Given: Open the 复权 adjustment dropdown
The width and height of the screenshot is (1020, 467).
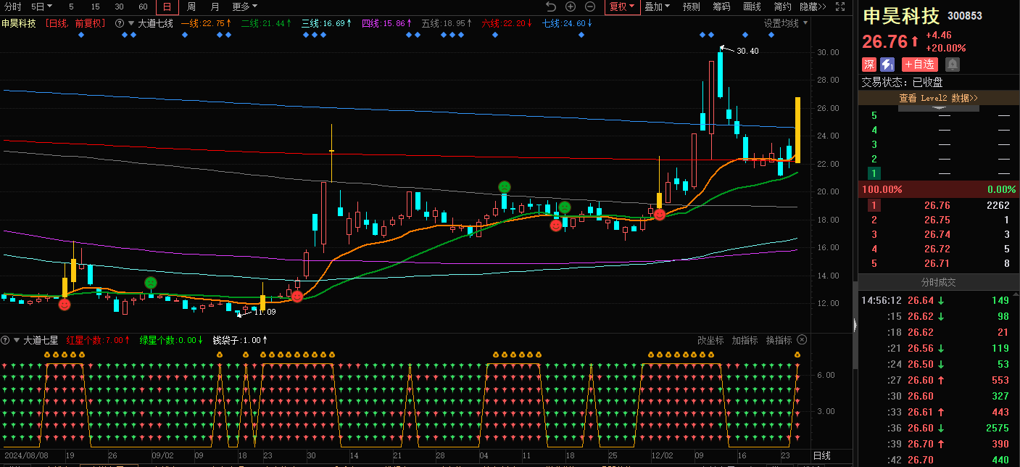Looking at the screenshot, I should pos(622,7).
